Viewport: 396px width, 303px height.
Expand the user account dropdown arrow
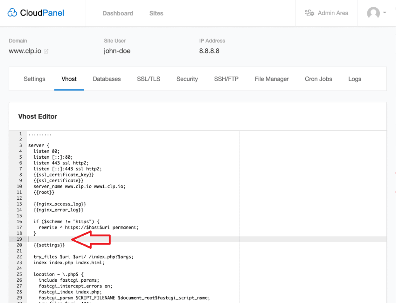tap(385, 13)
